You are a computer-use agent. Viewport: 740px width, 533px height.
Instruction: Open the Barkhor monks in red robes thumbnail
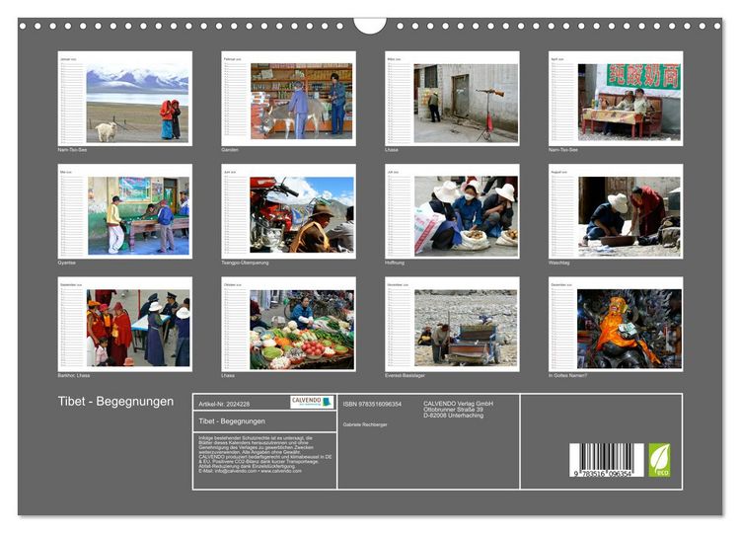(125, 325)
